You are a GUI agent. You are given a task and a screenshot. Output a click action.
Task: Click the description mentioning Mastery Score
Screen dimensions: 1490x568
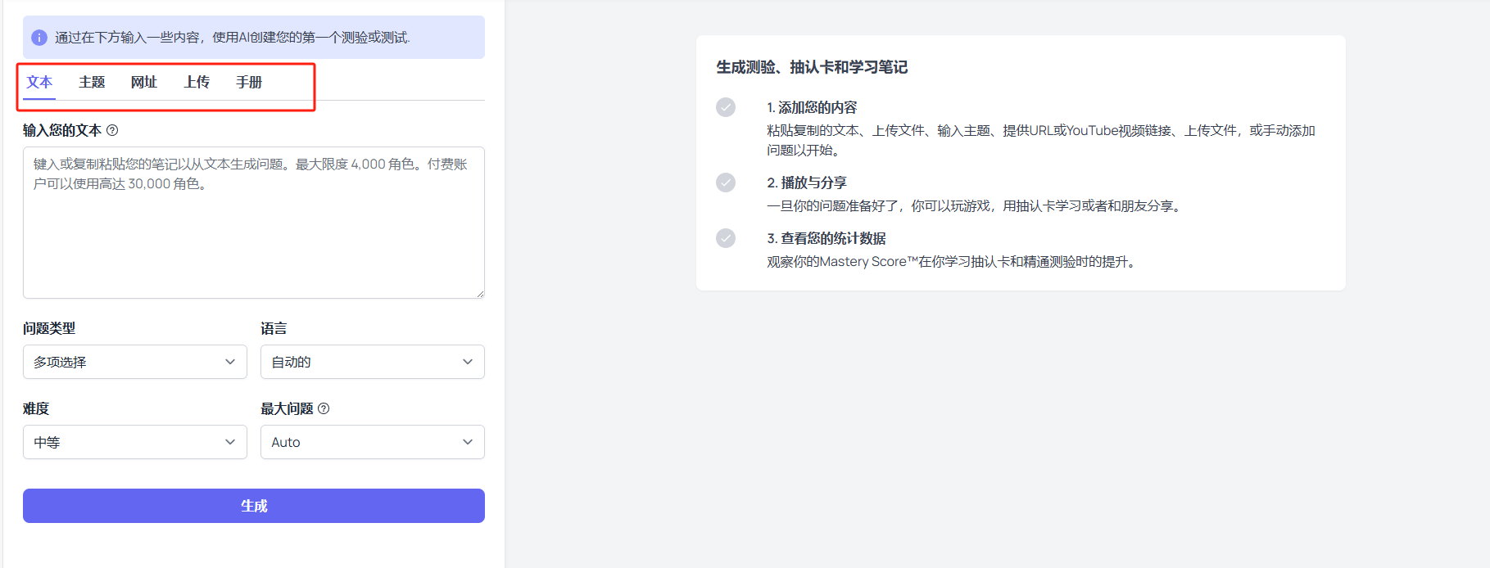[x=953, y=262]
